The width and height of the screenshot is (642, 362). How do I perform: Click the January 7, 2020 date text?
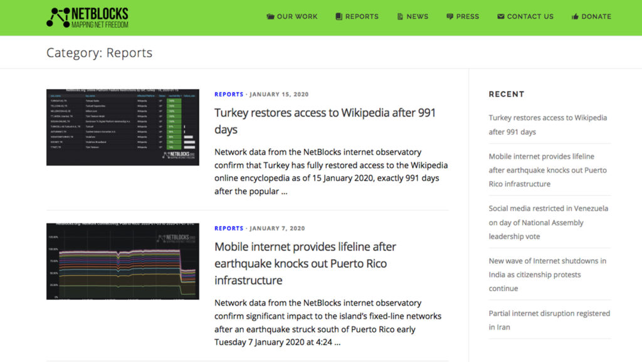coord(277,228)
